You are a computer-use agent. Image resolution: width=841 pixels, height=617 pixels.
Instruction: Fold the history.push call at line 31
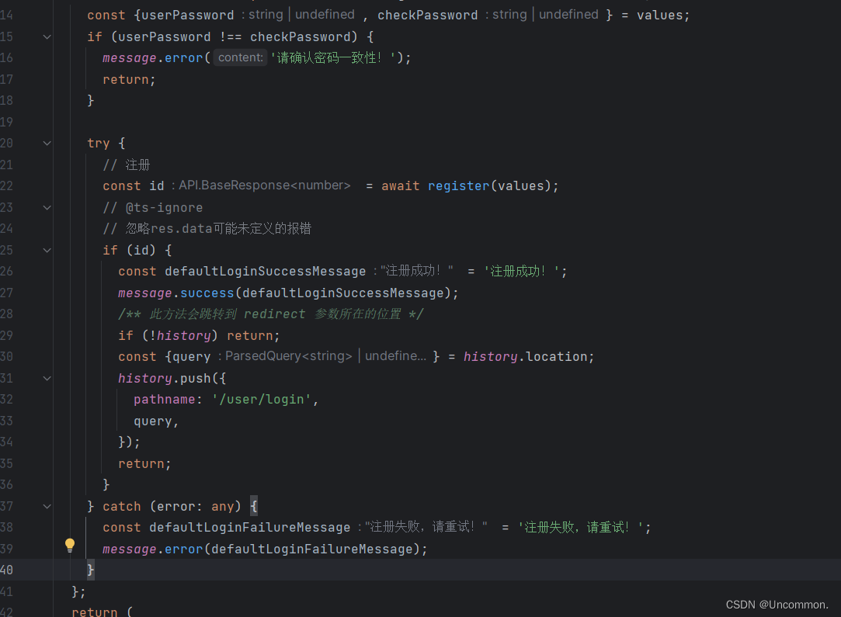(47, 379)
